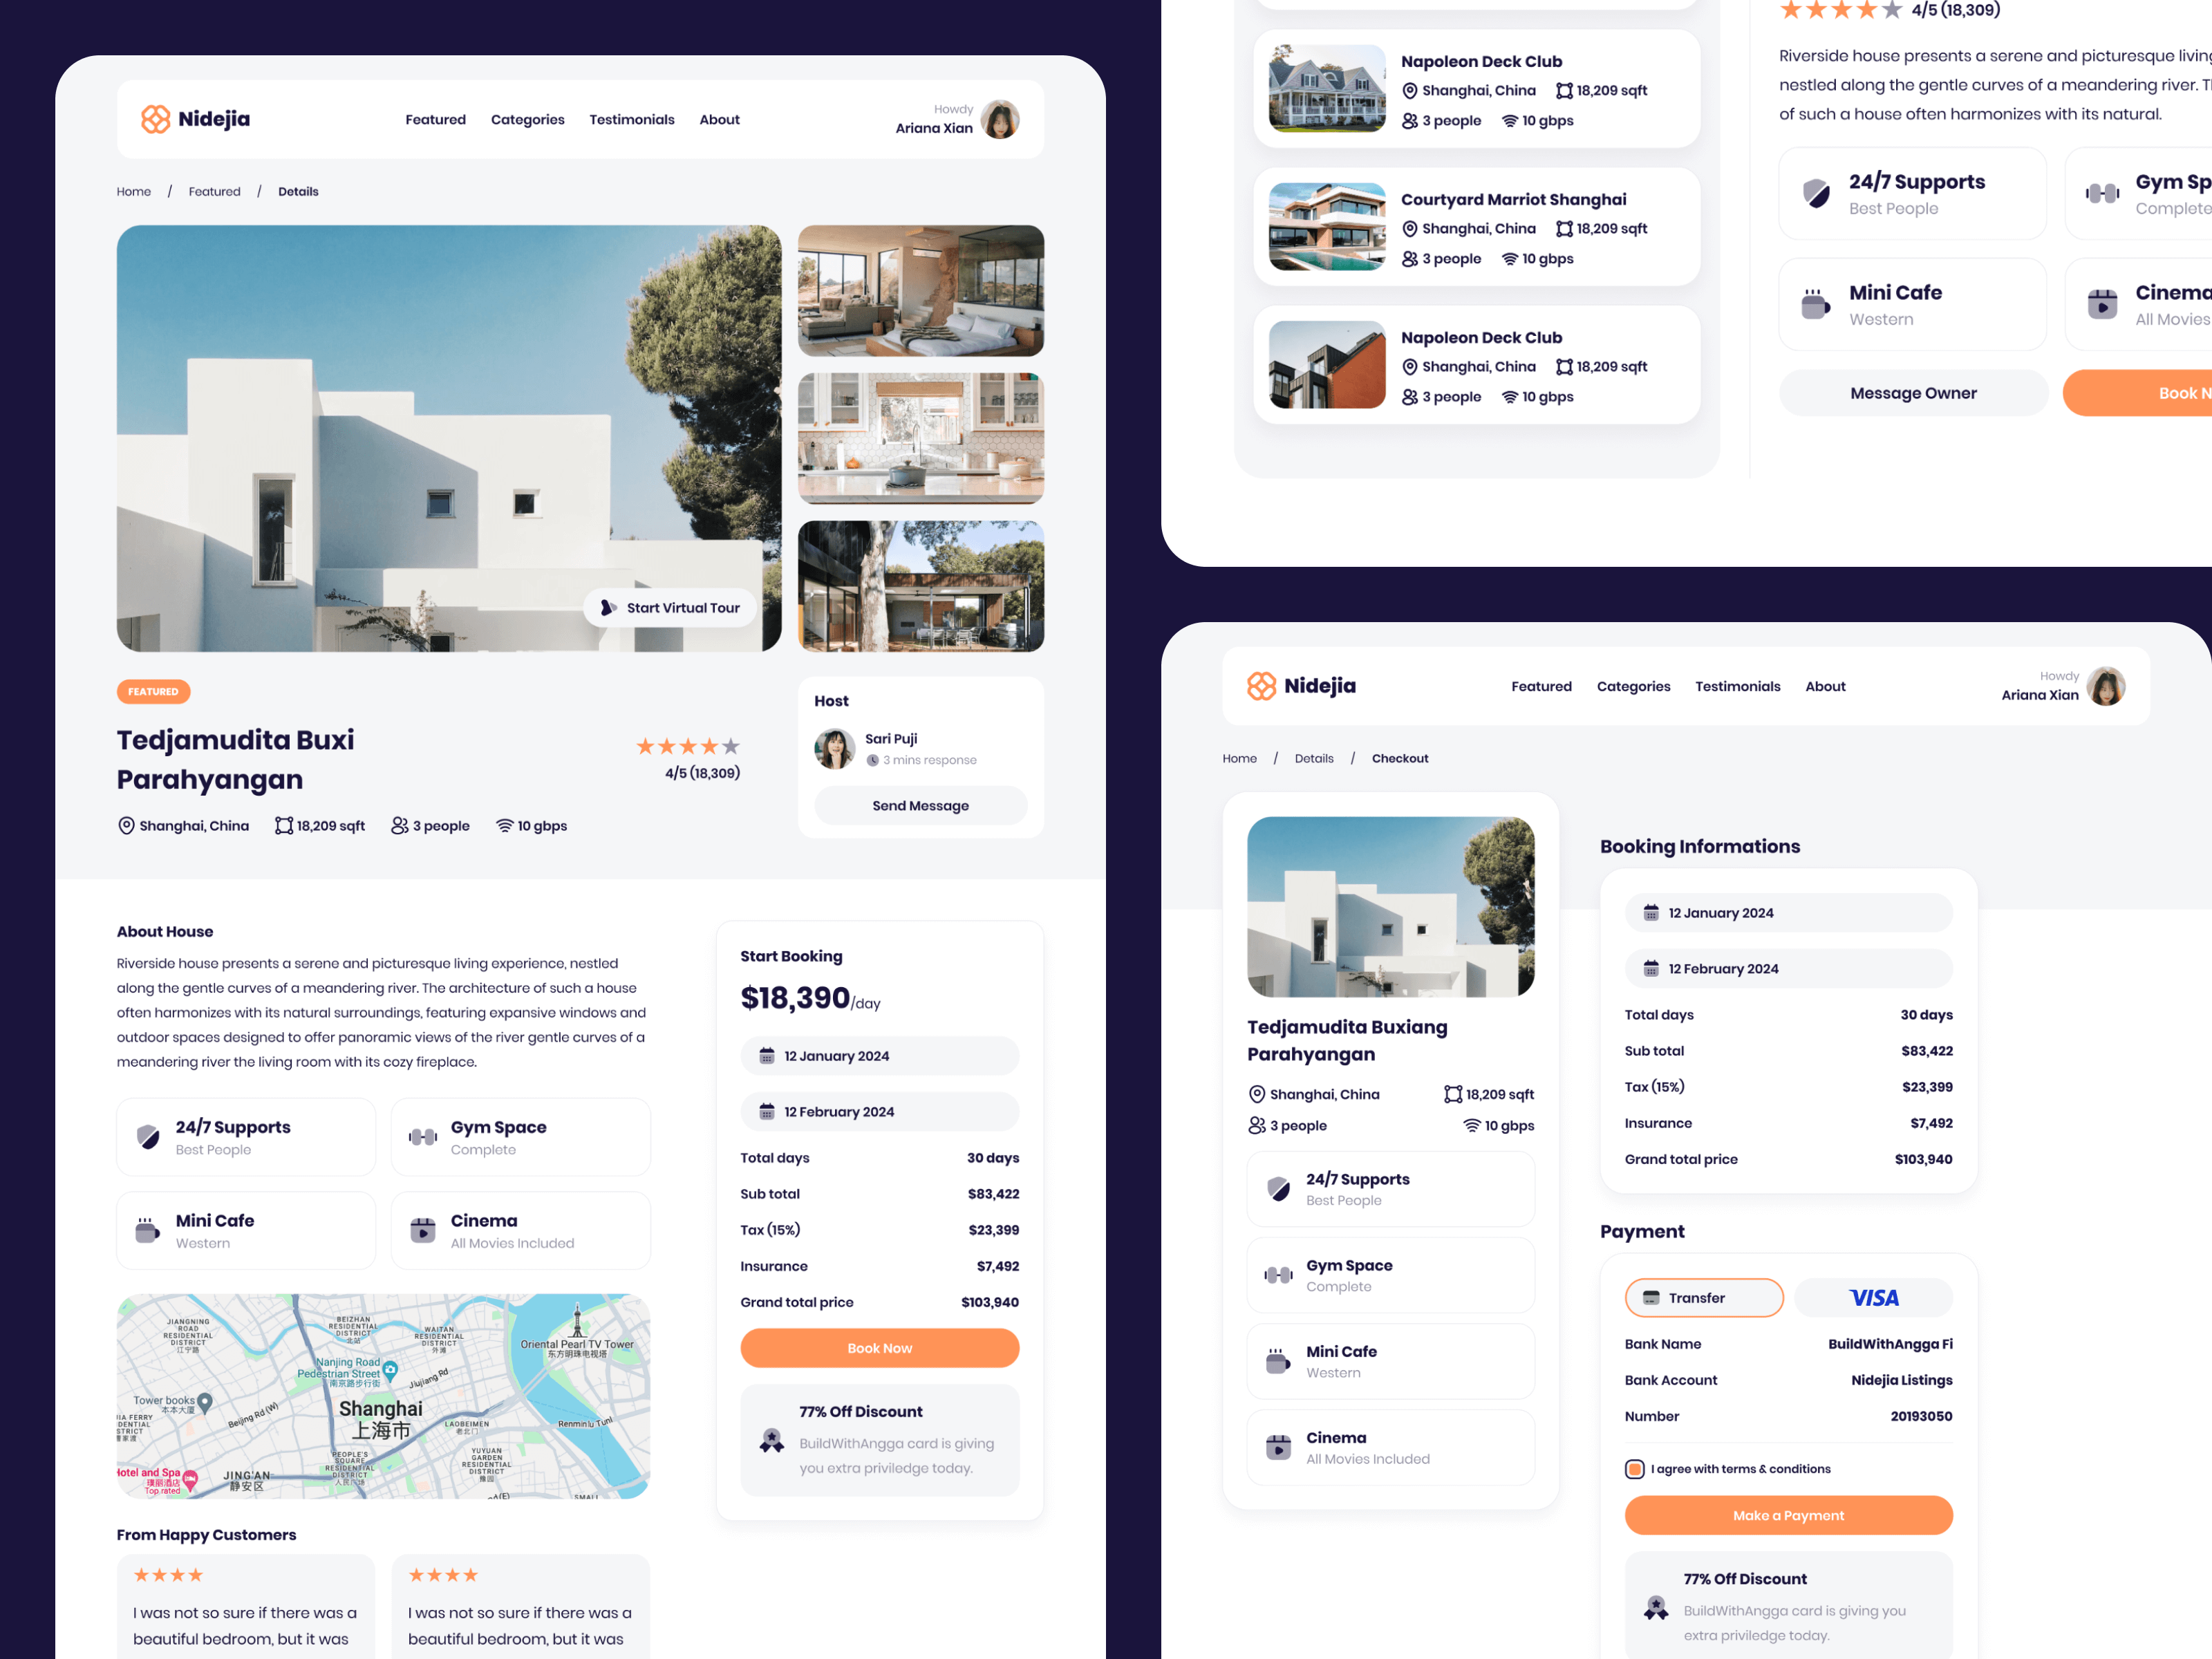Click the badge icon in details page 77% Off Discount

[x=772, y=1440]
